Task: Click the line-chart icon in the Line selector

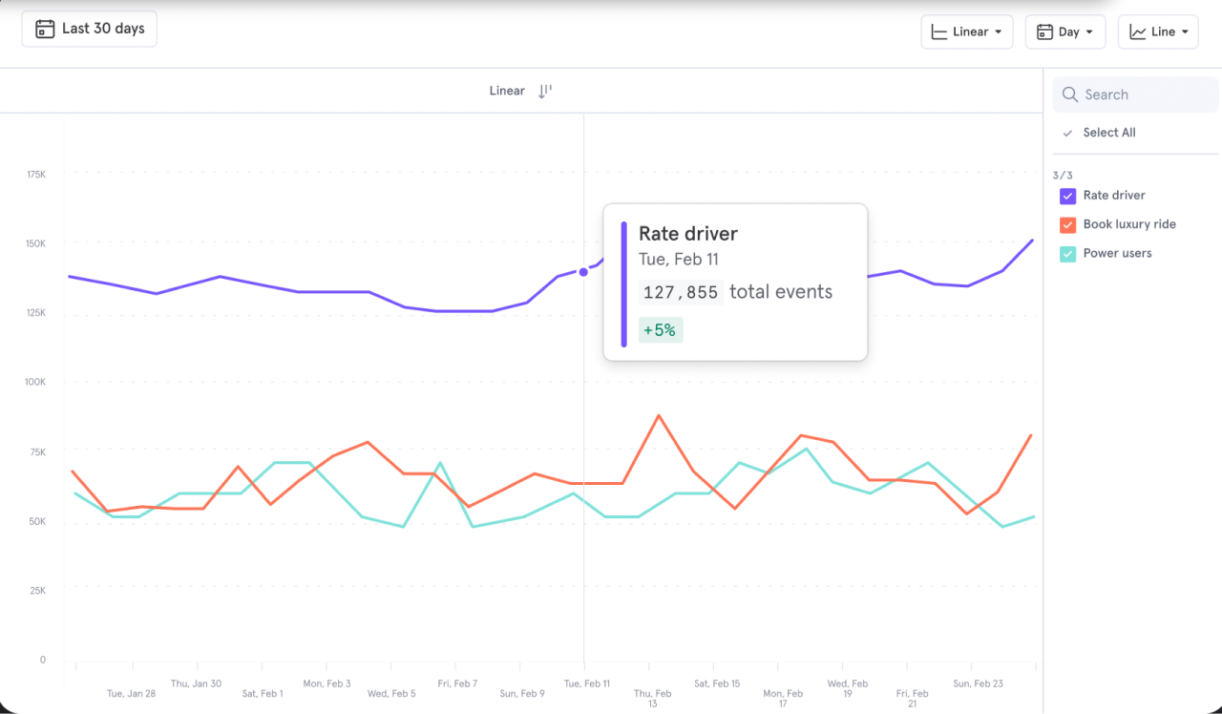Action: [1136, 31]
